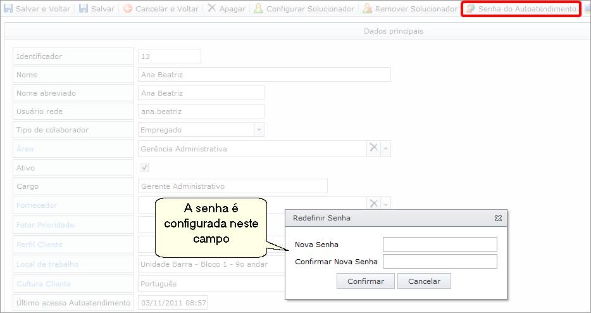Click the Nova Senha input field

pyautogui.click(x=440, y=245)
